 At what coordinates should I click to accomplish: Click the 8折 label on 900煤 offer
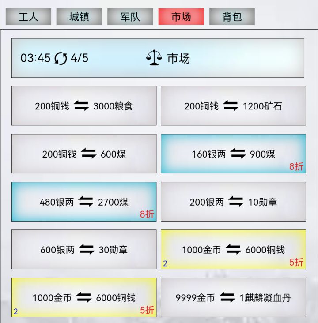tap(296, 166)
